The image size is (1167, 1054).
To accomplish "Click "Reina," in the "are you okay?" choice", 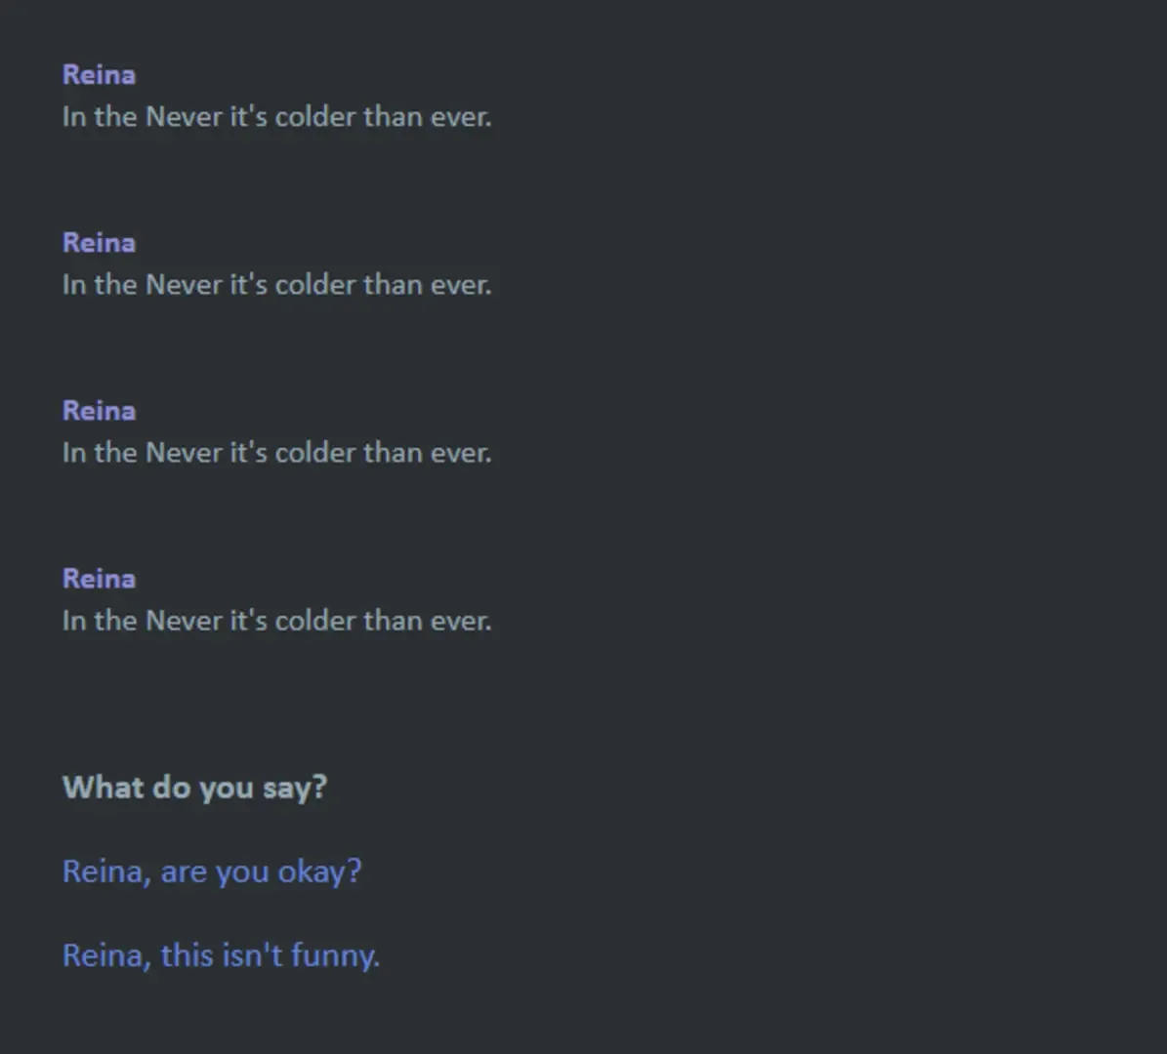I will coord(106,871).
